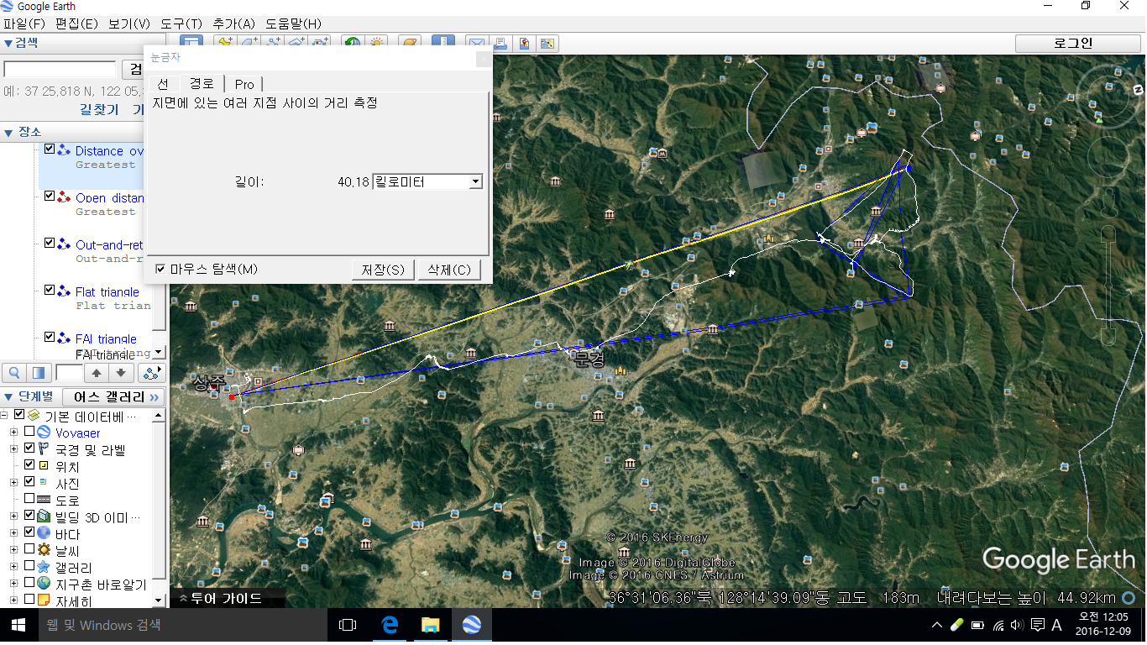The image size is (1147, 645).
Task: Uncheck the FAI triangle checkbox
Action: pyautogui.click(x=50, y=338)
